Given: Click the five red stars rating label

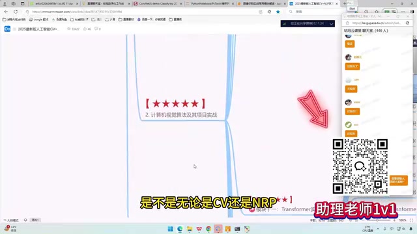Looking at the screenshot, I should (175, 103).
